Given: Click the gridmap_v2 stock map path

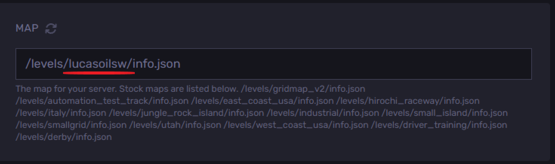Looking at the screenshot, I should coord(303,89).
